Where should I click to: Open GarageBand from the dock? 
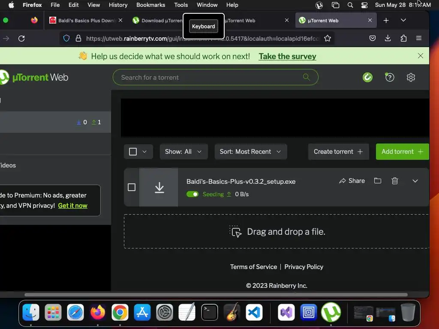(x=232, y=312)
